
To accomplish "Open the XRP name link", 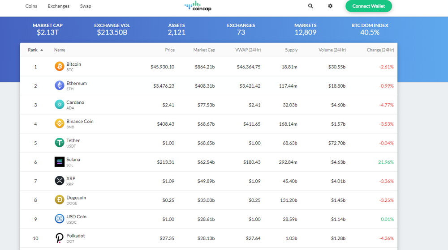I will click(x=71, y=178).
